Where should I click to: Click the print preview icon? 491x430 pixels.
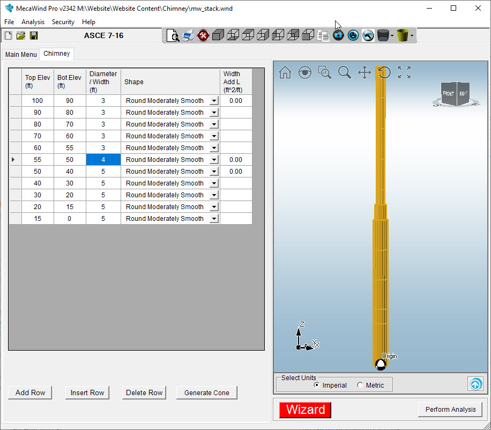[173, 35]
